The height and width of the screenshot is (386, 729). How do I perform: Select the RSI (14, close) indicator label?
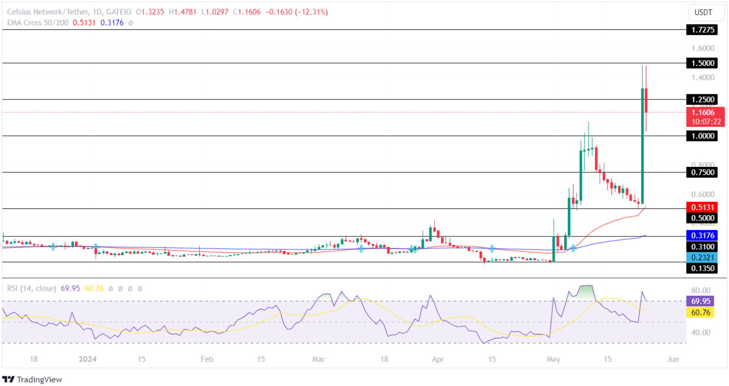(31, 288)
